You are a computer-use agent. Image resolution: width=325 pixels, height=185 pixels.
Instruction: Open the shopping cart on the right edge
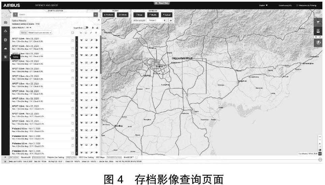[318, 22]
